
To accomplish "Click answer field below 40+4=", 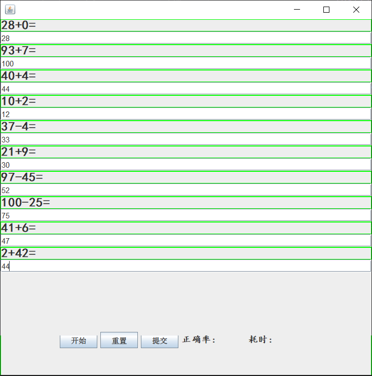I will (x=186, y=89).
